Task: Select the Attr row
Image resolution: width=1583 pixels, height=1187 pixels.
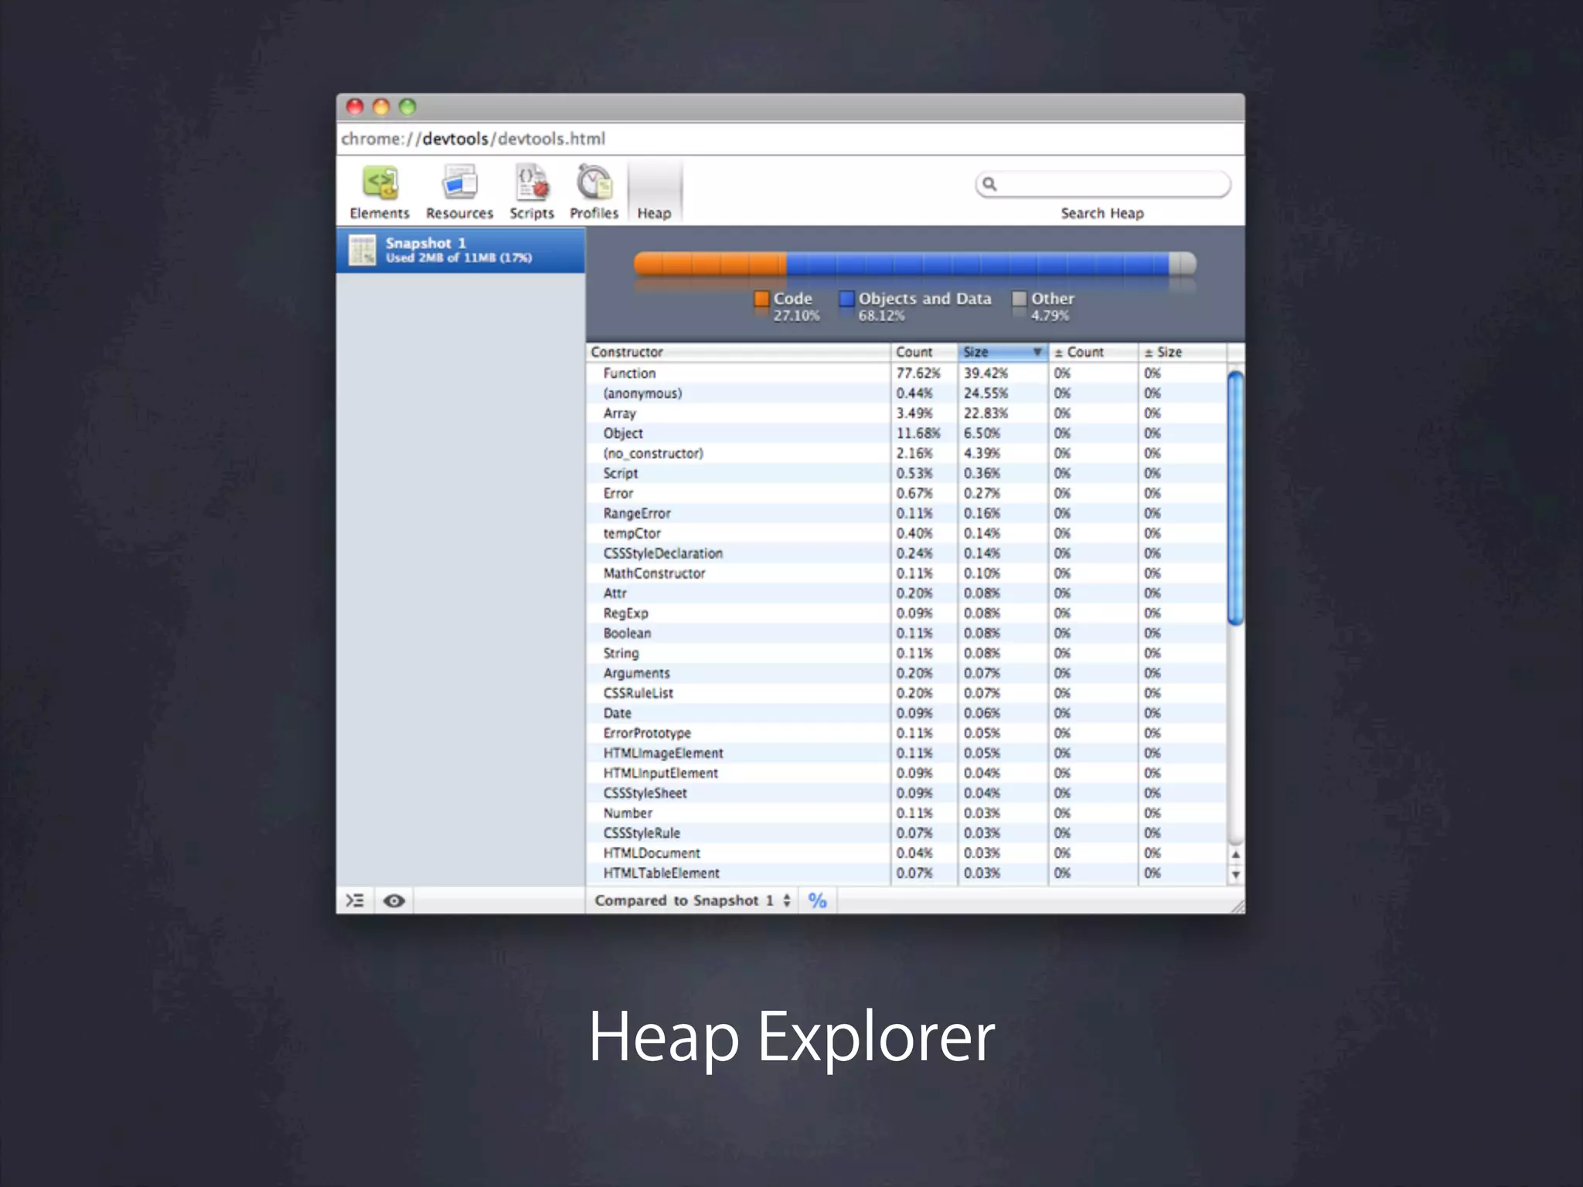Action: (906, 593)
